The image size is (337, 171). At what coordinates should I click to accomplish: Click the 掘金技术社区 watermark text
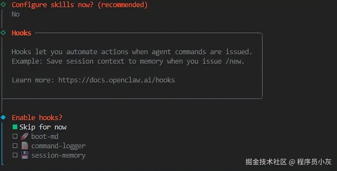(266, 162)
